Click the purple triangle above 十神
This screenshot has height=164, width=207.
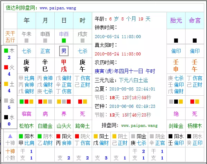coord(10,136)
